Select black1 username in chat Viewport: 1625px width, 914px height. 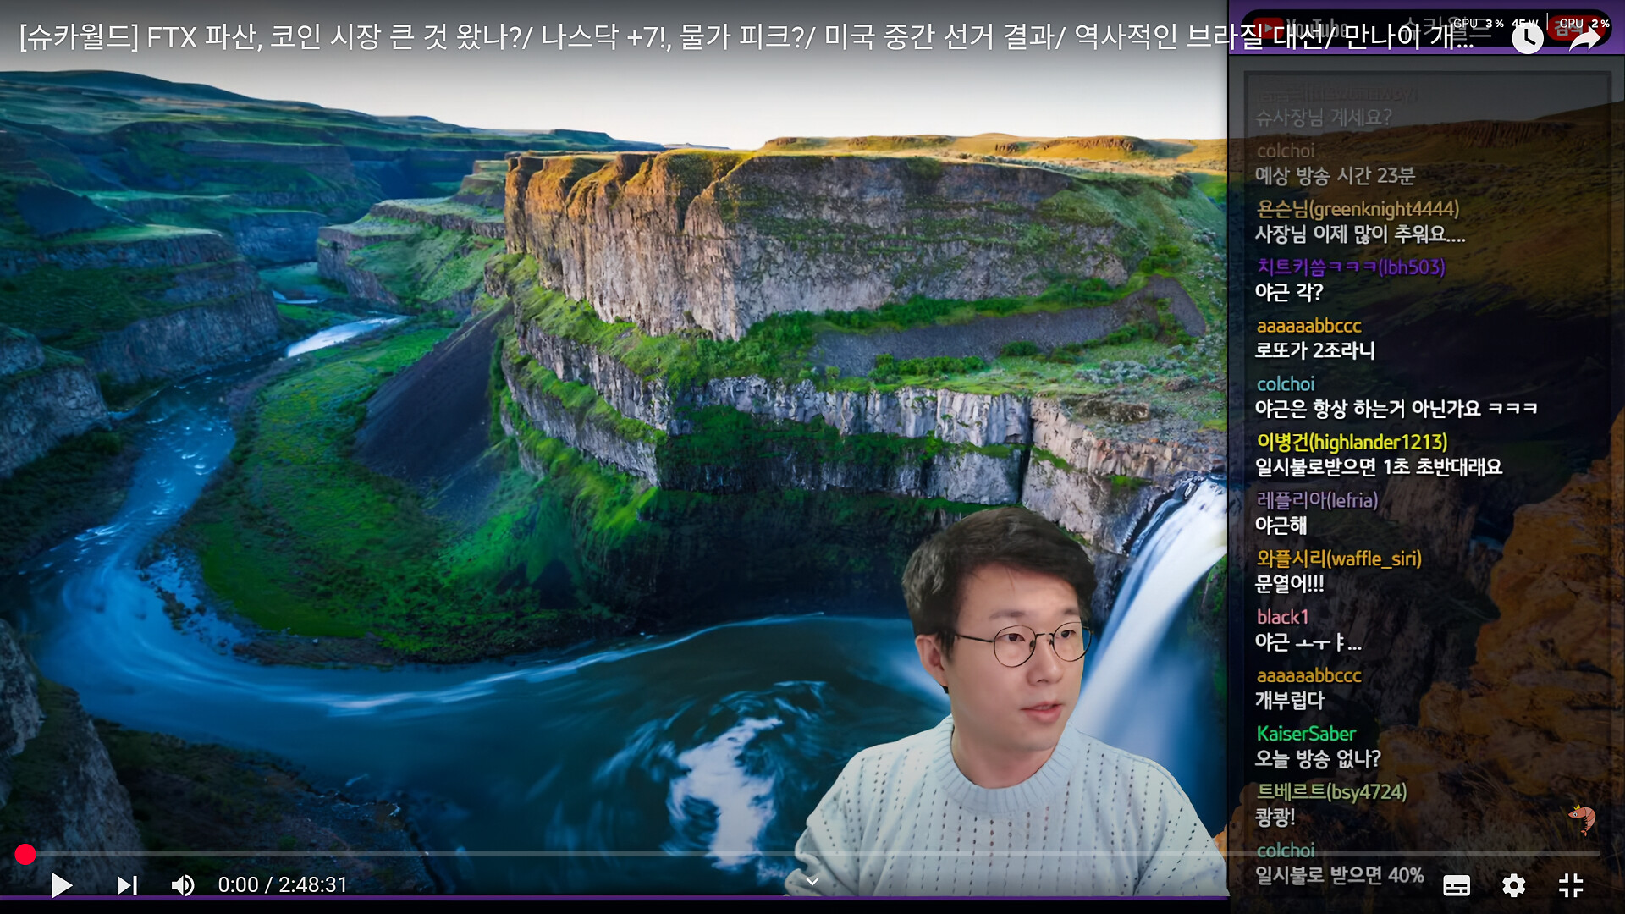(x=1282, y=617)
